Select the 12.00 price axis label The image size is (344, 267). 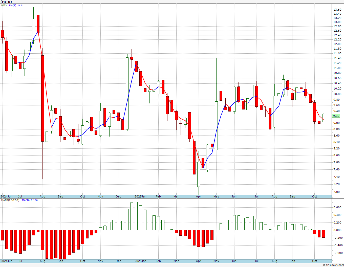click(x=337, y=44)
